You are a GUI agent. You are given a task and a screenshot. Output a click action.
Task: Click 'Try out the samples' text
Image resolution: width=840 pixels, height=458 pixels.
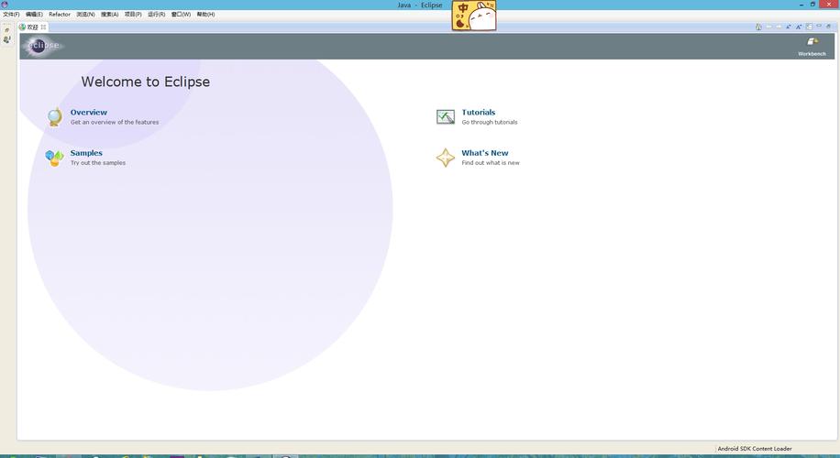tap(98, 163)
